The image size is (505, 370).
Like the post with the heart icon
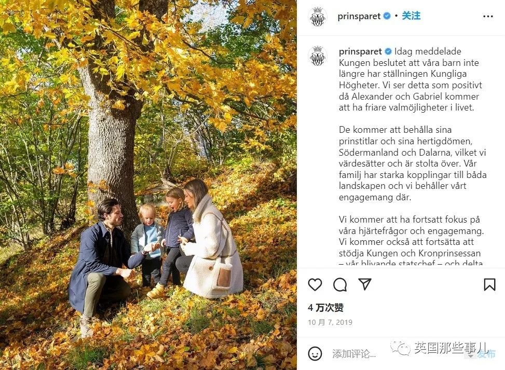(315, 284)
